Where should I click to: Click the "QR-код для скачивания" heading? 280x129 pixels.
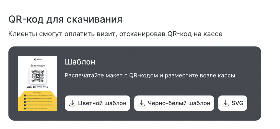tap(65, 19)
